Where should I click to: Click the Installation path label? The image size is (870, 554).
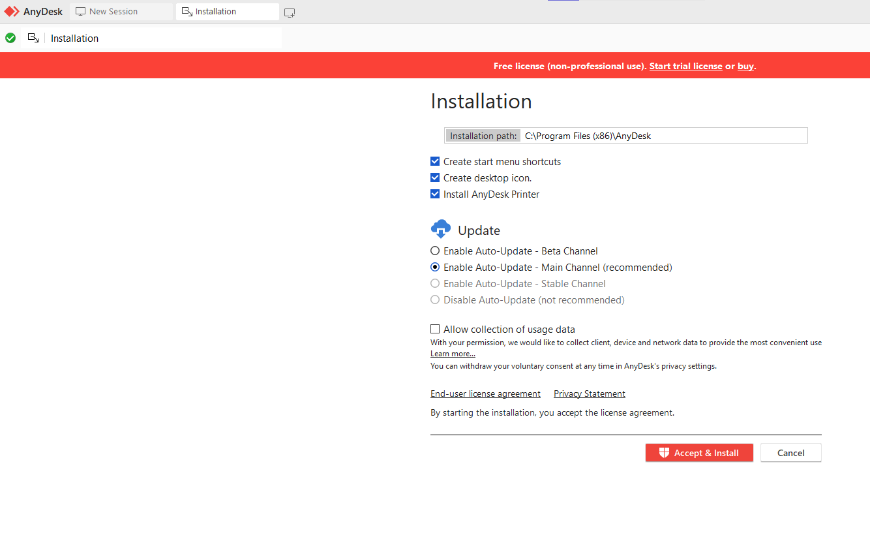click(483, 136)
